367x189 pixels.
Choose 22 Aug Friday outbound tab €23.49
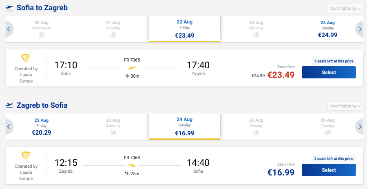click(184, 29)
